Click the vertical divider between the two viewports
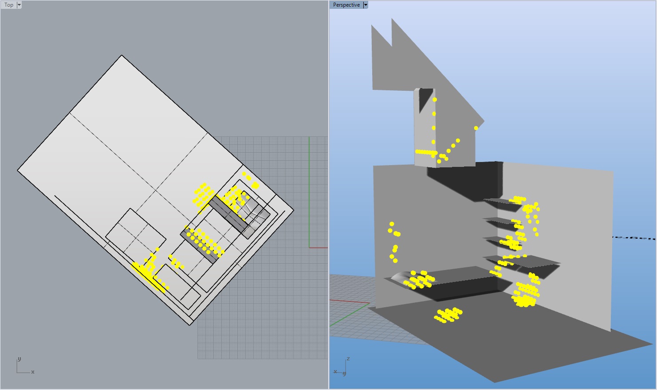 click(x=329, y=195)
